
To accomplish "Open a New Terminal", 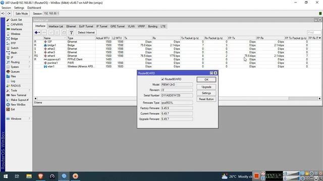I will tap(18, 95).
